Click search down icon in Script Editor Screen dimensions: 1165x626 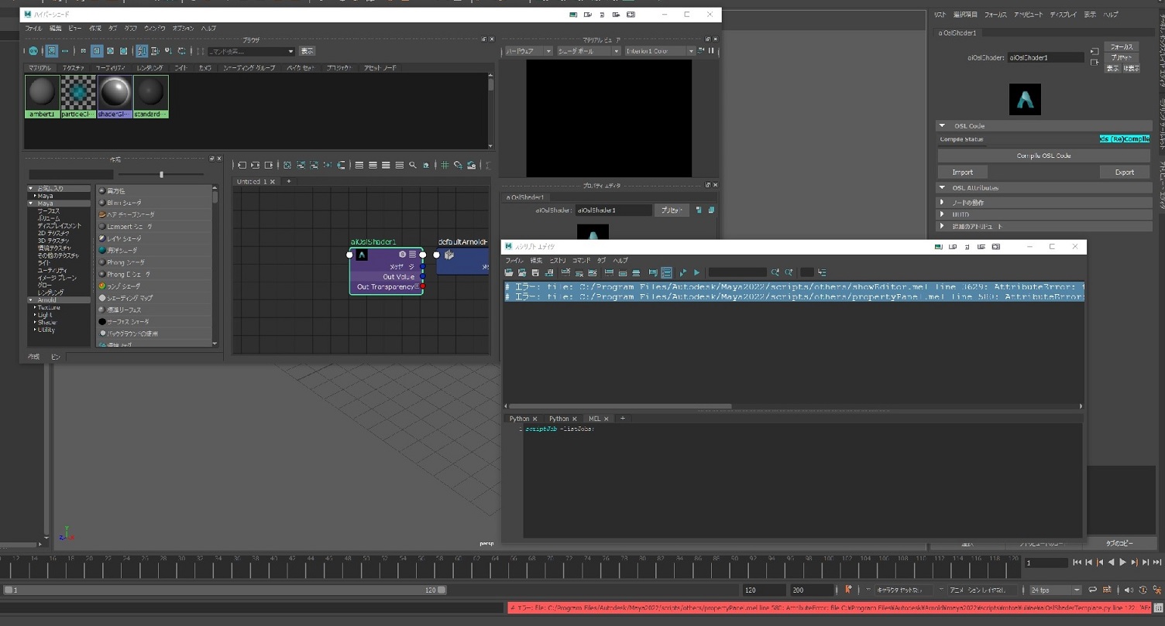click(775, 273)
